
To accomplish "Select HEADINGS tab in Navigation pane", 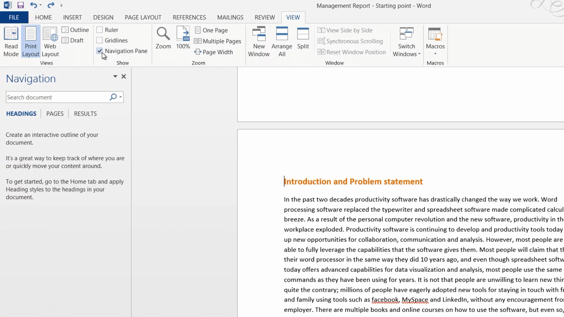I will 21,114.
